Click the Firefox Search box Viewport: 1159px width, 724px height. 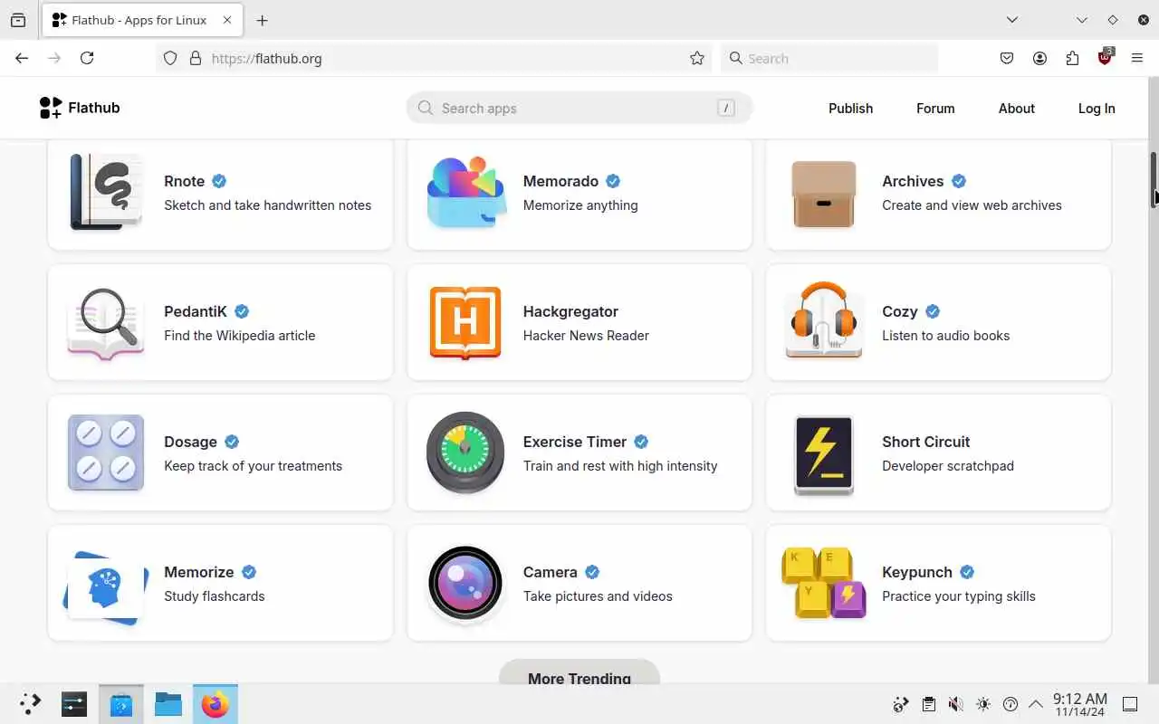click(x=829, y=58)
